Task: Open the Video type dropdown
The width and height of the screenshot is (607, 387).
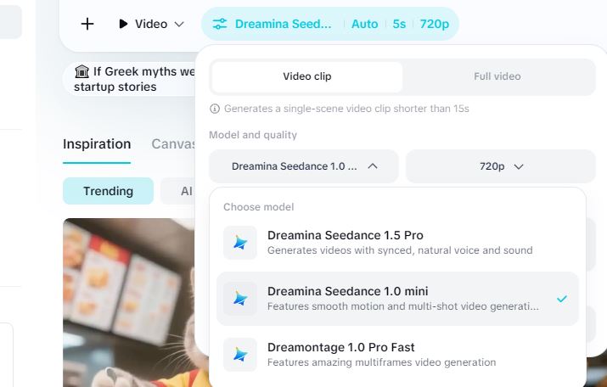Action: click(x=151, y=24)
